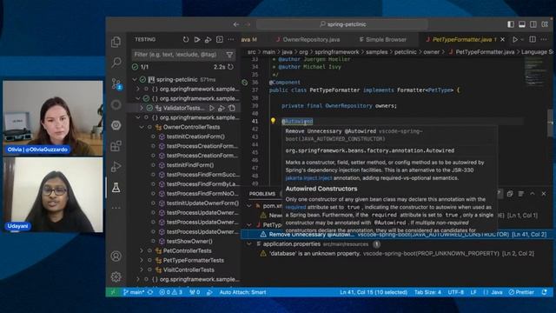Select the PetTypeFormatter.java tab

461,39
